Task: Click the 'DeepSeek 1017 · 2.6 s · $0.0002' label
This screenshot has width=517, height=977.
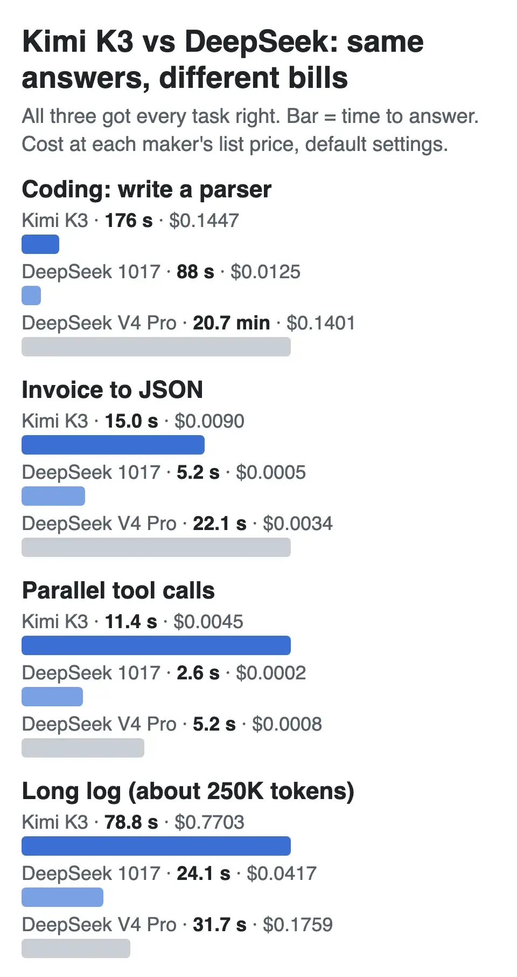Action: 164,673
